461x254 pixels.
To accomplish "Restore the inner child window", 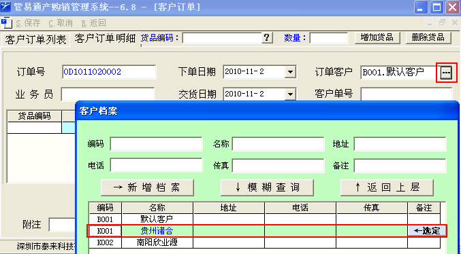I will (x=442, y=23).
